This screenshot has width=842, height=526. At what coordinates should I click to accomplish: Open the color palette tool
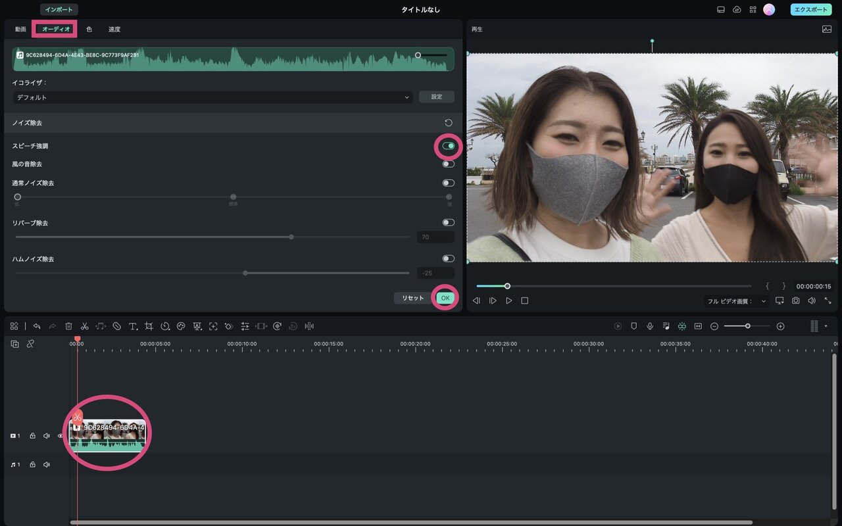[181, 326]
